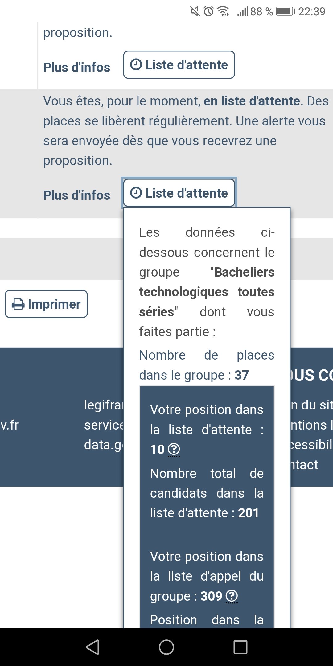
Task: Tap help icon beside waitlist position 10
Action: [174, 449]
